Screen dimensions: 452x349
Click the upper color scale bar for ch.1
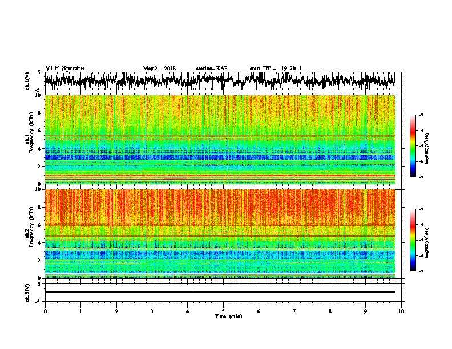click(x=413, y=146)
